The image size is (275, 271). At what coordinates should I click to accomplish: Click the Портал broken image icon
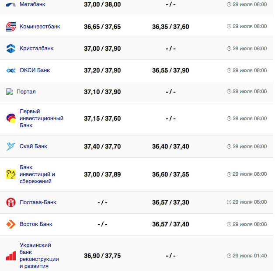[9, 92]
